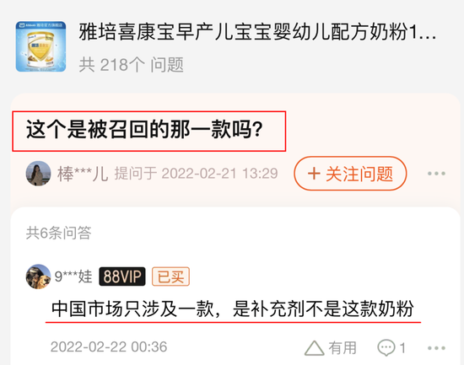This screenshot has height=365, width=464.
Task: Click the + 关注问题 follow button
Action: point(350,174)
